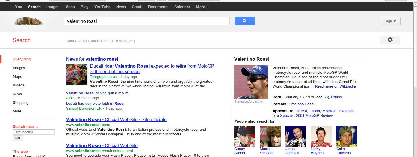Filter results by Videos in sidebar
Image resolution: width=417 pixels, height=157 pixels.
19,85
